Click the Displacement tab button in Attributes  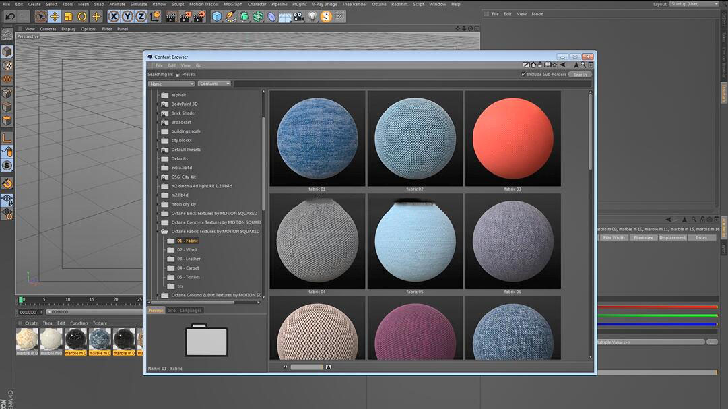point(672,237)
